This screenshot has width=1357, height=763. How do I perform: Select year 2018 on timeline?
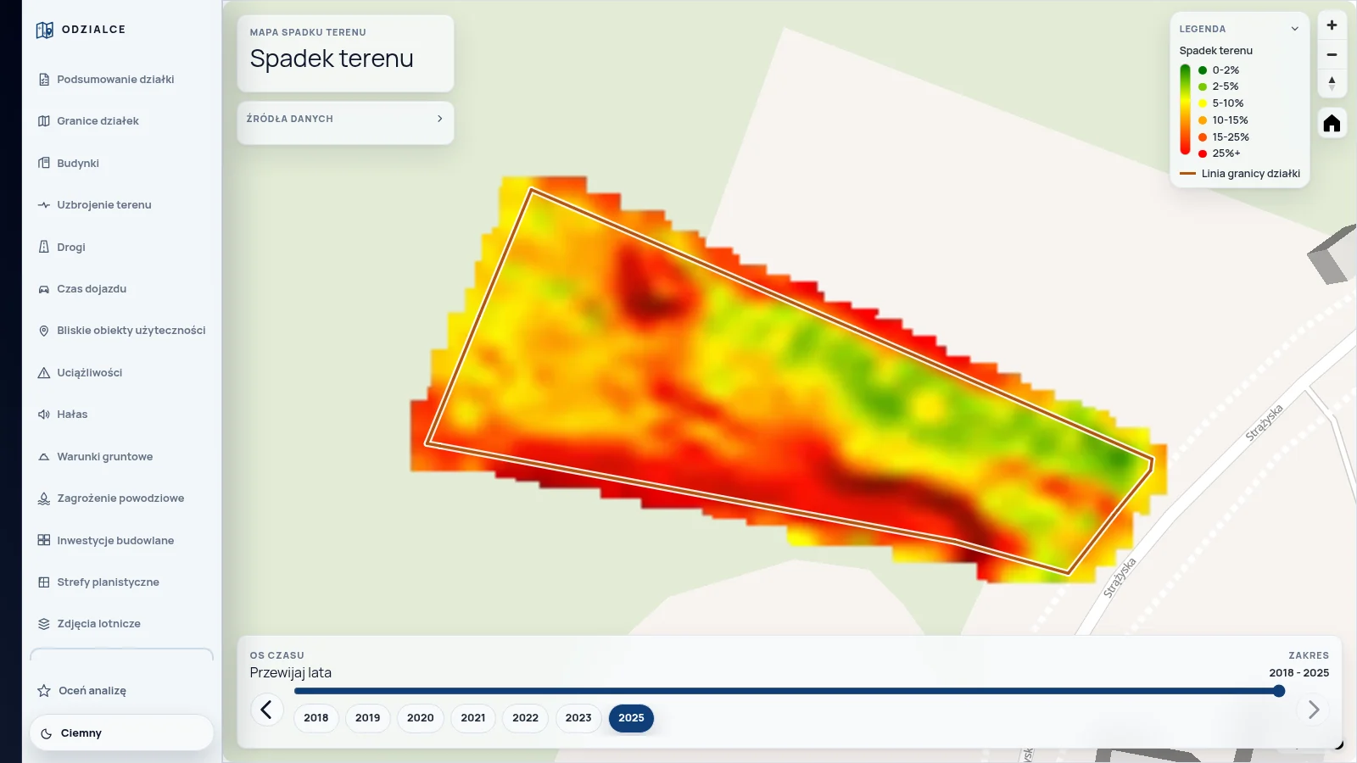tap(316, 718)
